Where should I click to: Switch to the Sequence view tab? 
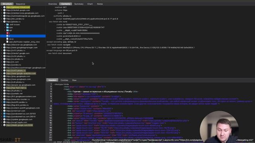pos(20,4)
